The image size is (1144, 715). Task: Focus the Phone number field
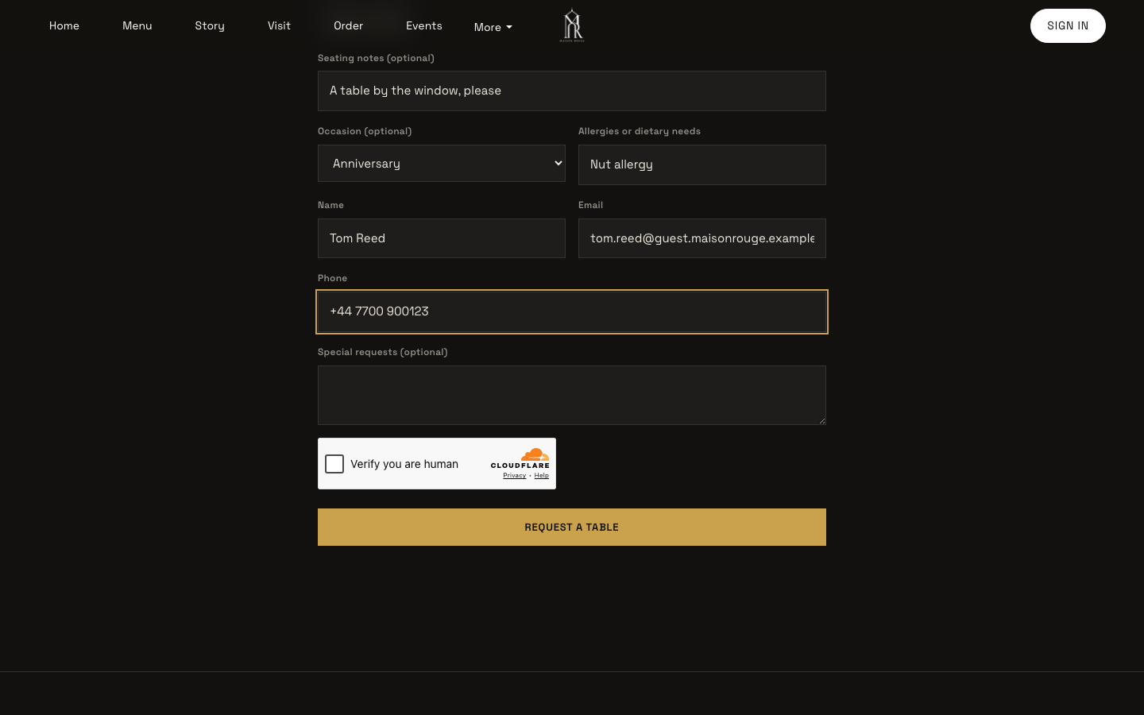point(572,311)
